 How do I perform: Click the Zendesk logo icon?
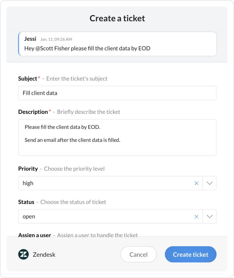[x=23, y=254]
